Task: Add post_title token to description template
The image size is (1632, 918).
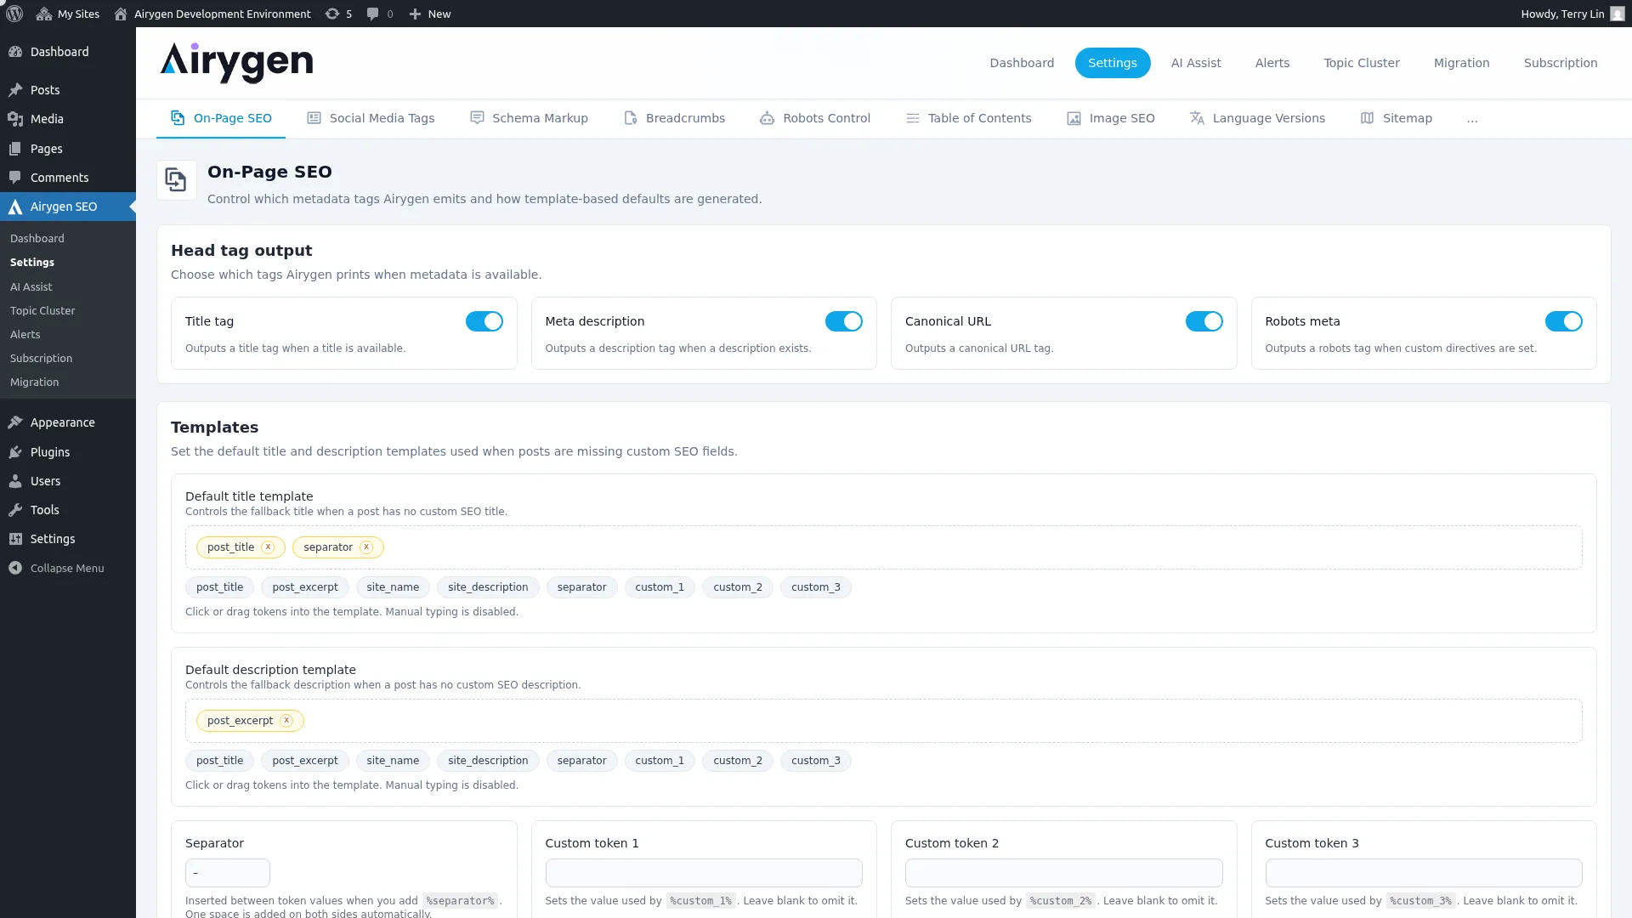Action: coord(219,761)
